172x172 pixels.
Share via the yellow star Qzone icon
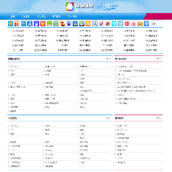pos(11,24)
